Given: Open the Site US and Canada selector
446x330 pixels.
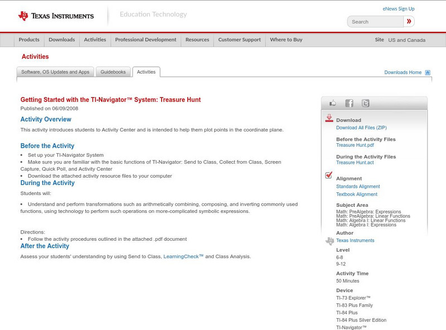Looking at the screenshot, I should click(x=400, y=40).
